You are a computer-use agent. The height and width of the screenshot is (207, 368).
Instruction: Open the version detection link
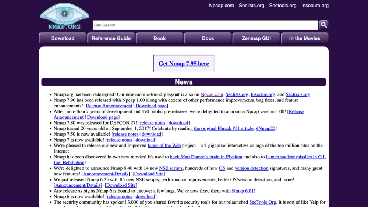click(251, 168)
